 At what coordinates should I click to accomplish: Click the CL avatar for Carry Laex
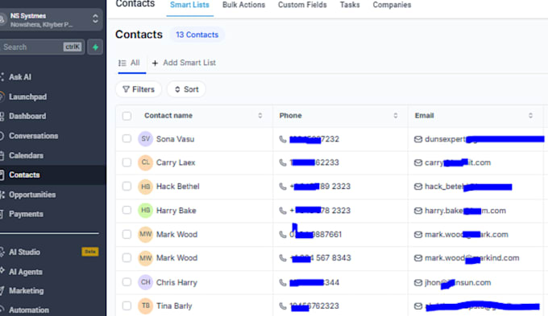145,162
